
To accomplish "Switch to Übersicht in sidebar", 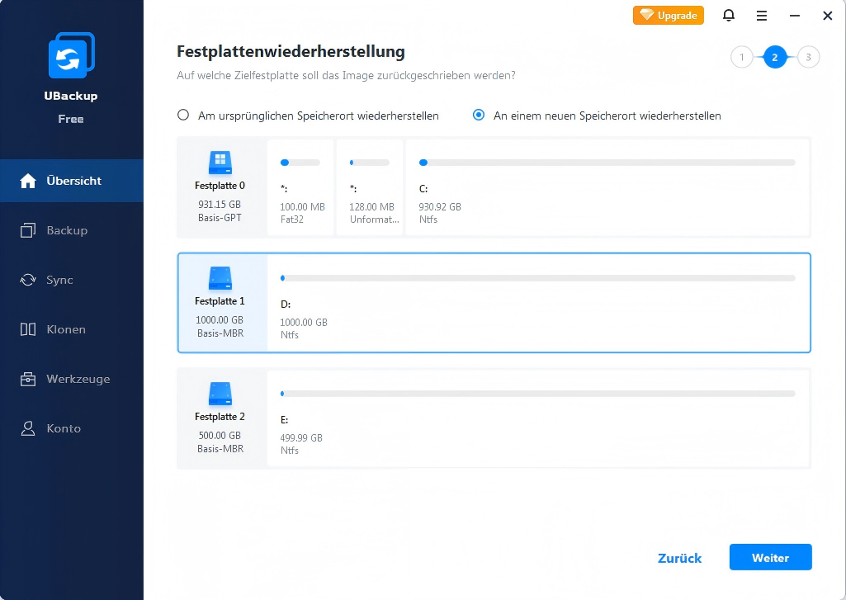I will 73,181.
